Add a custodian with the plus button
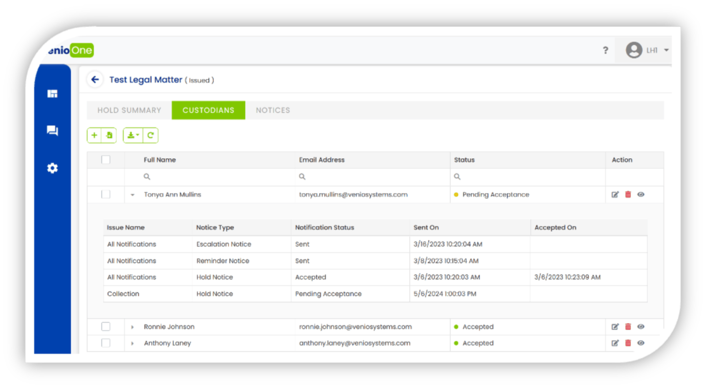 (x=94, y=135)
